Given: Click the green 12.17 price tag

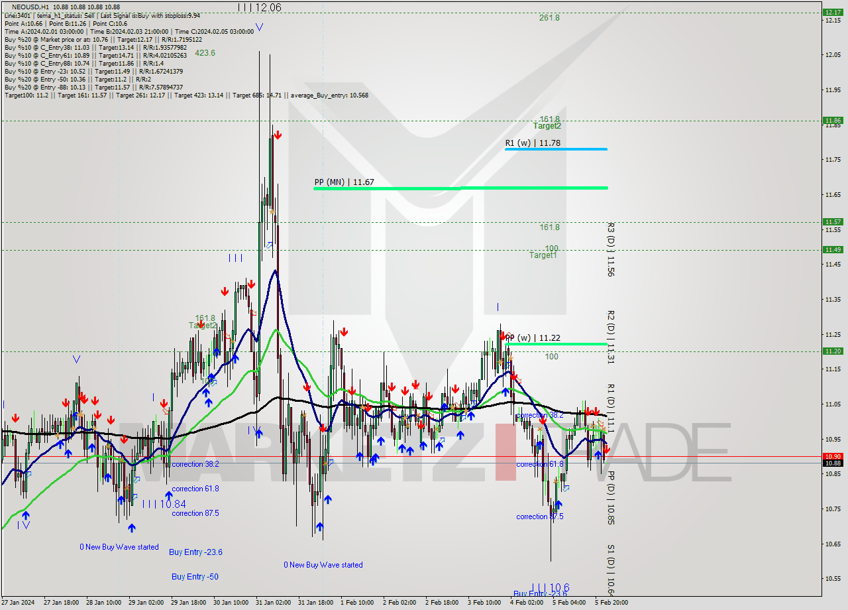Looking at the screenshot, I should click(832, 12).
